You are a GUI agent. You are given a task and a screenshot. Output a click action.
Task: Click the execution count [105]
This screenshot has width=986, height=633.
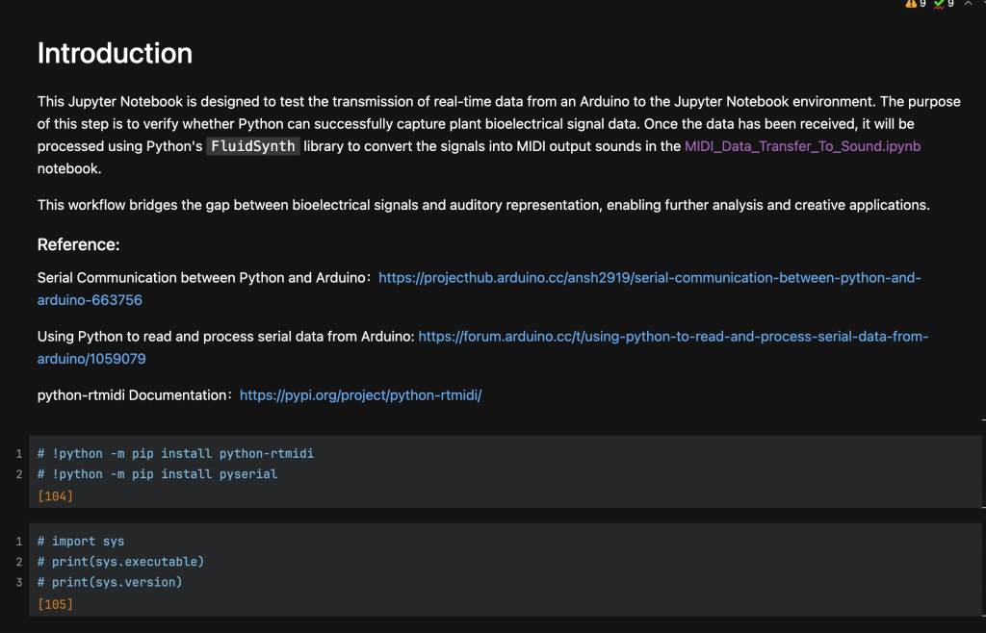coord(55,604)
